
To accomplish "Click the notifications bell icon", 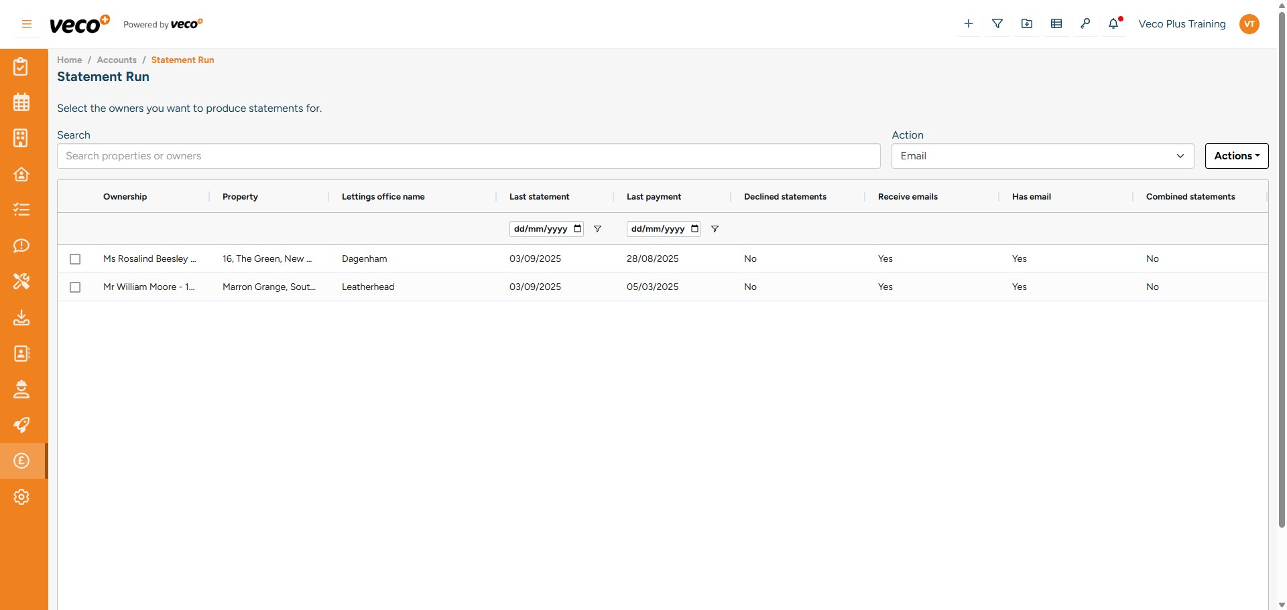I will tap(1115, 23).
